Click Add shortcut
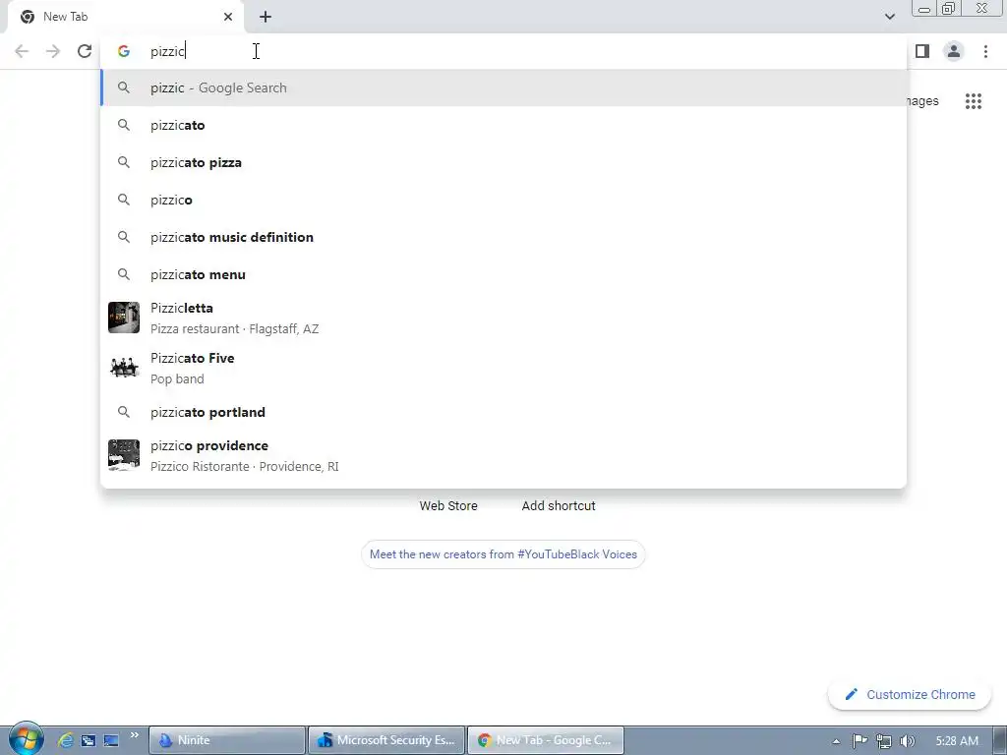 coord(559,506)
